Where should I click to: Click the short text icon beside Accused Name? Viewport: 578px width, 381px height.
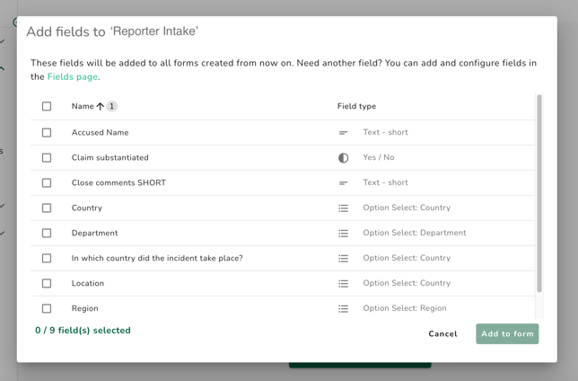coord(343,133)
